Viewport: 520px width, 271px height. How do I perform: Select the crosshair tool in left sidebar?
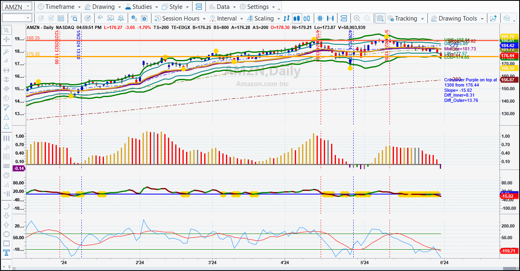(6, 39)
